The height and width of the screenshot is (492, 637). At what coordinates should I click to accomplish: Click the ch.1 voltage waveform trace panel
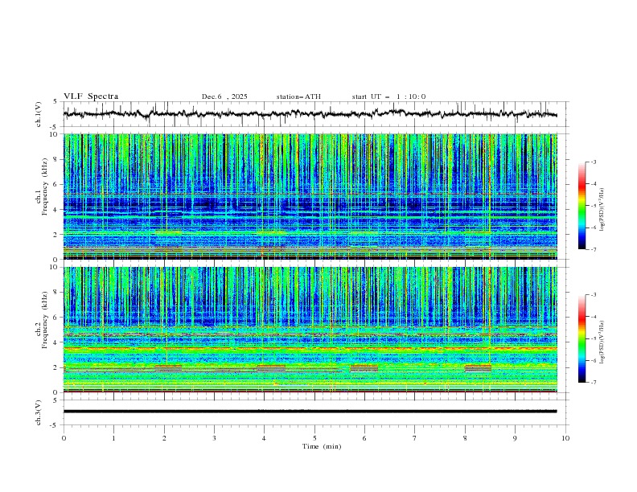coord(314,114)
